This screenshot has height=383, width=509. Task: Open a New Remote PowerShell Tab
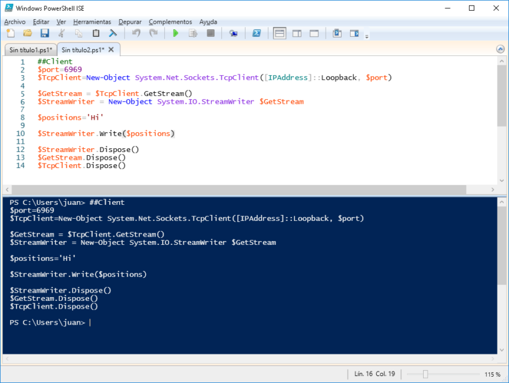coord(235,33)
